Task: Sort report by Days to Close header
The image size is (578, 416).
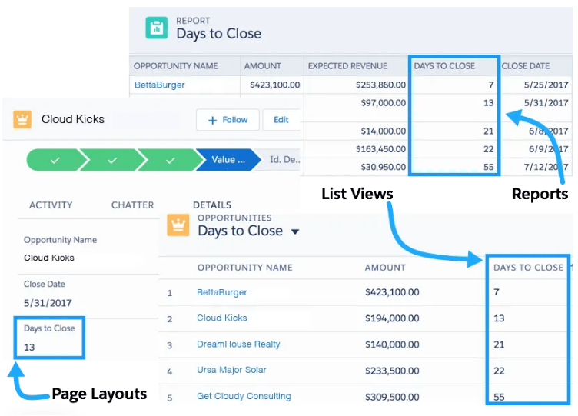Action: point(444,66)
